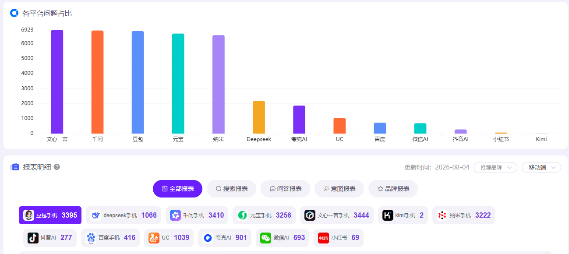Click the 千问手机 logo icon
Screen dimensions: 569x254
175,215
